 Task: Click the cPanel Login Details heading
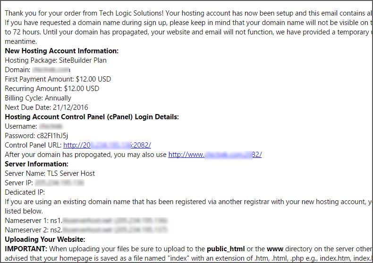[92, 117]
